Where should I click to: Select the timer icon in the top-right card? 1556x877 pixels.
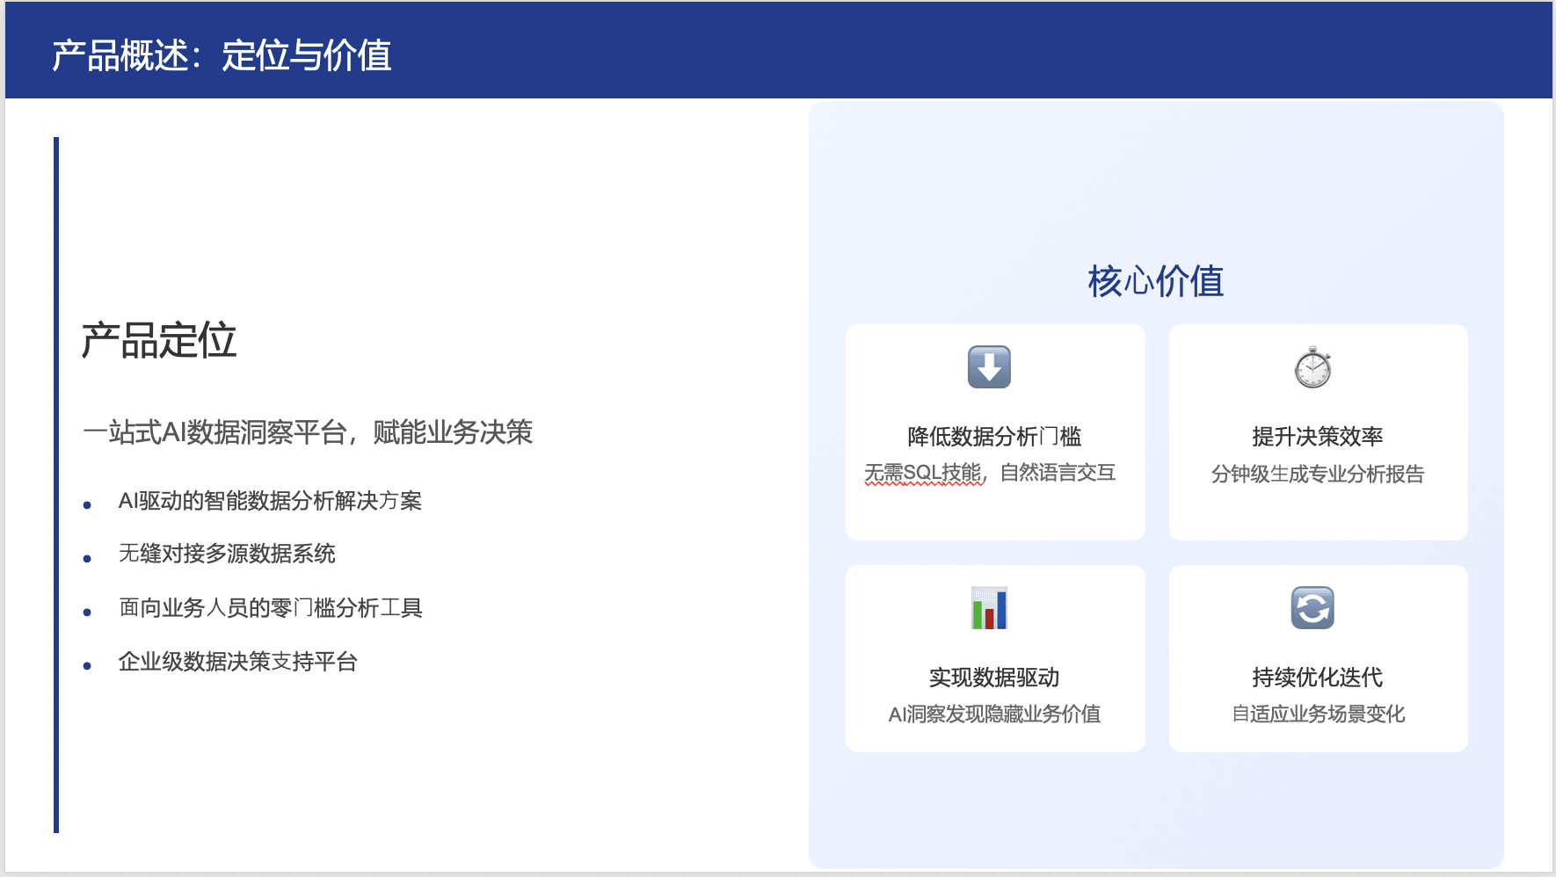tap(1313, 368)
